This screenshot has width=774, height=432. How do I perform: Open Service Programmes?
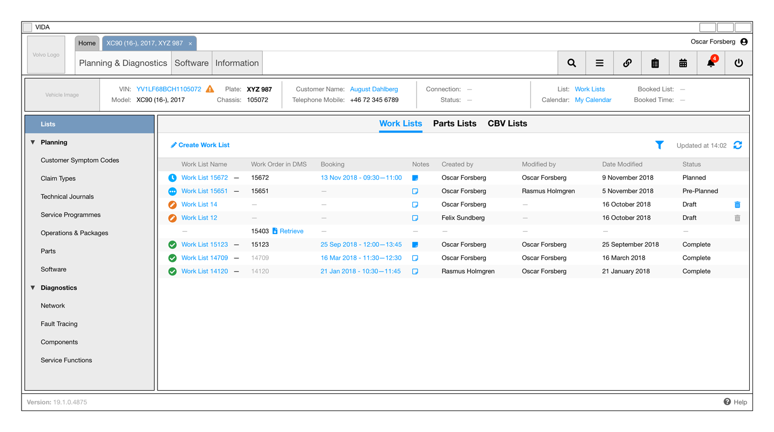click(x=70, y=215)
